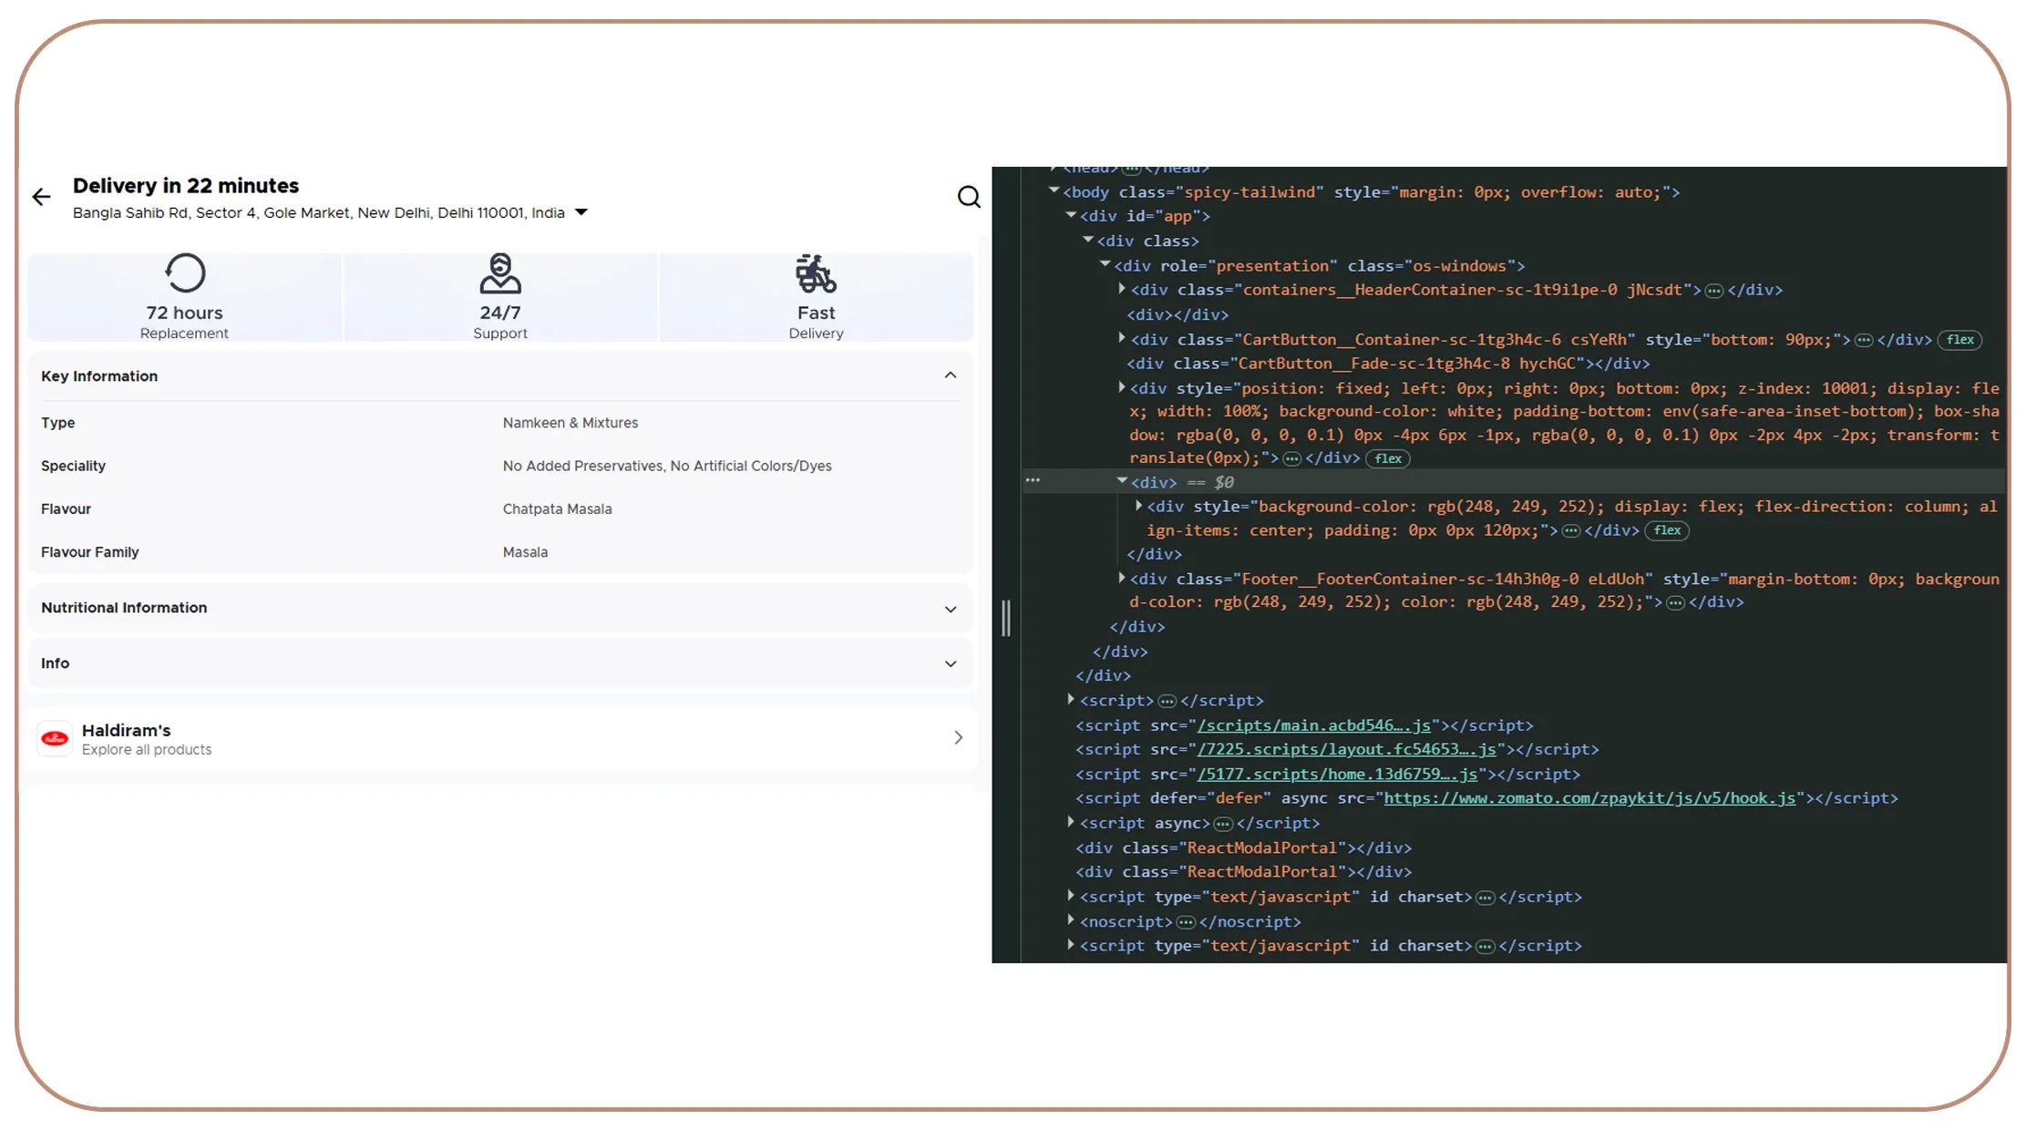Open the delivery address dropdown arrow
2026x1130 pixels.
581,212
